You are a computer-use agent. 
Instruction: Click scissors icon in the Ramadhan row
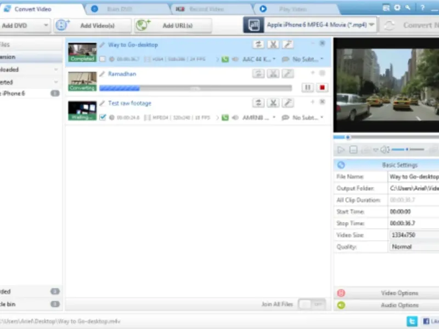tap(273, 73)
